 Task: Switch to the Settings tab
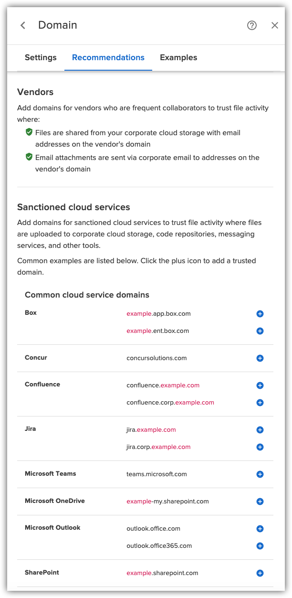(41, 57)
